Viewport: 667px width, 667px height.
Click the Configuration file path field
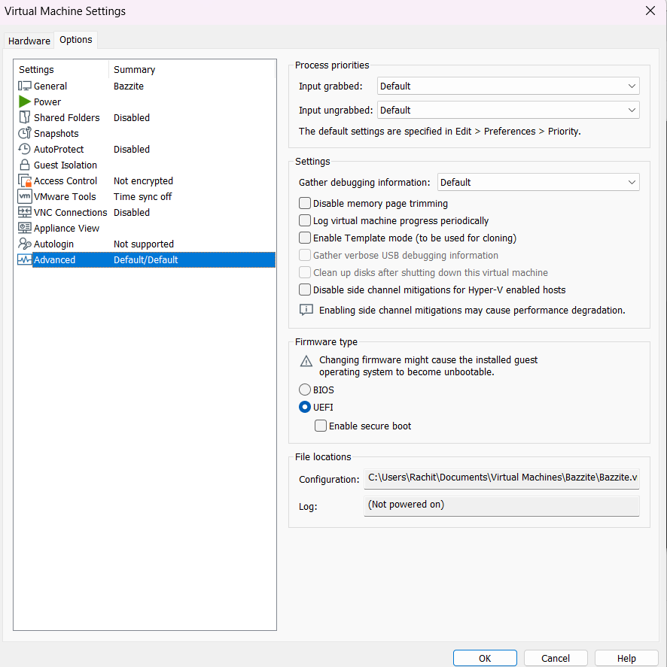(x=501, y=478)
